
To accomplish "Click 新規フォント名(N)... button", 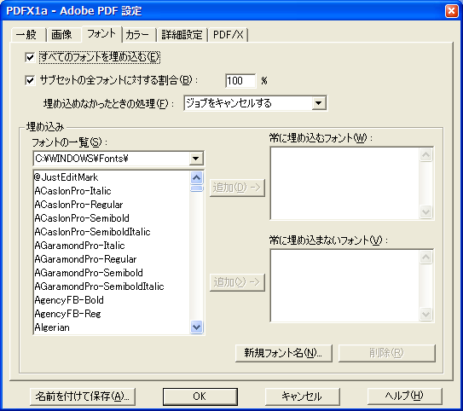I will point(284,353).
